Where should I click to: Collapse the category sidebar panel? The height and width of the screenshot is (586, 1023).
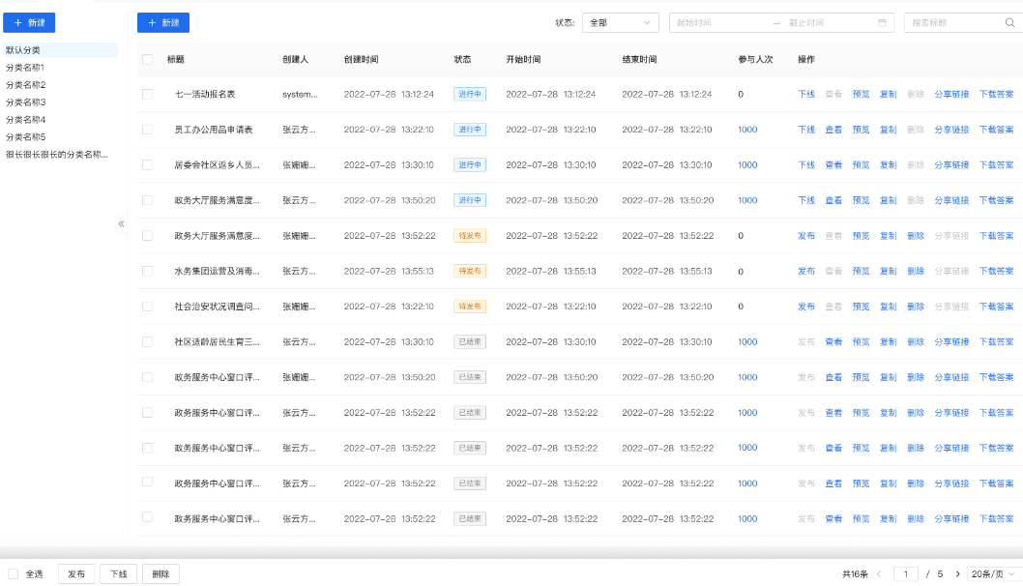coord(121,223)
